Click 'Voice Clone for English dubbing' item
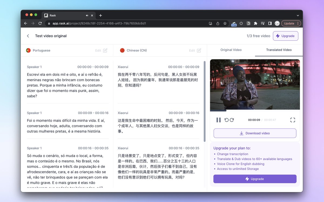 241,164
